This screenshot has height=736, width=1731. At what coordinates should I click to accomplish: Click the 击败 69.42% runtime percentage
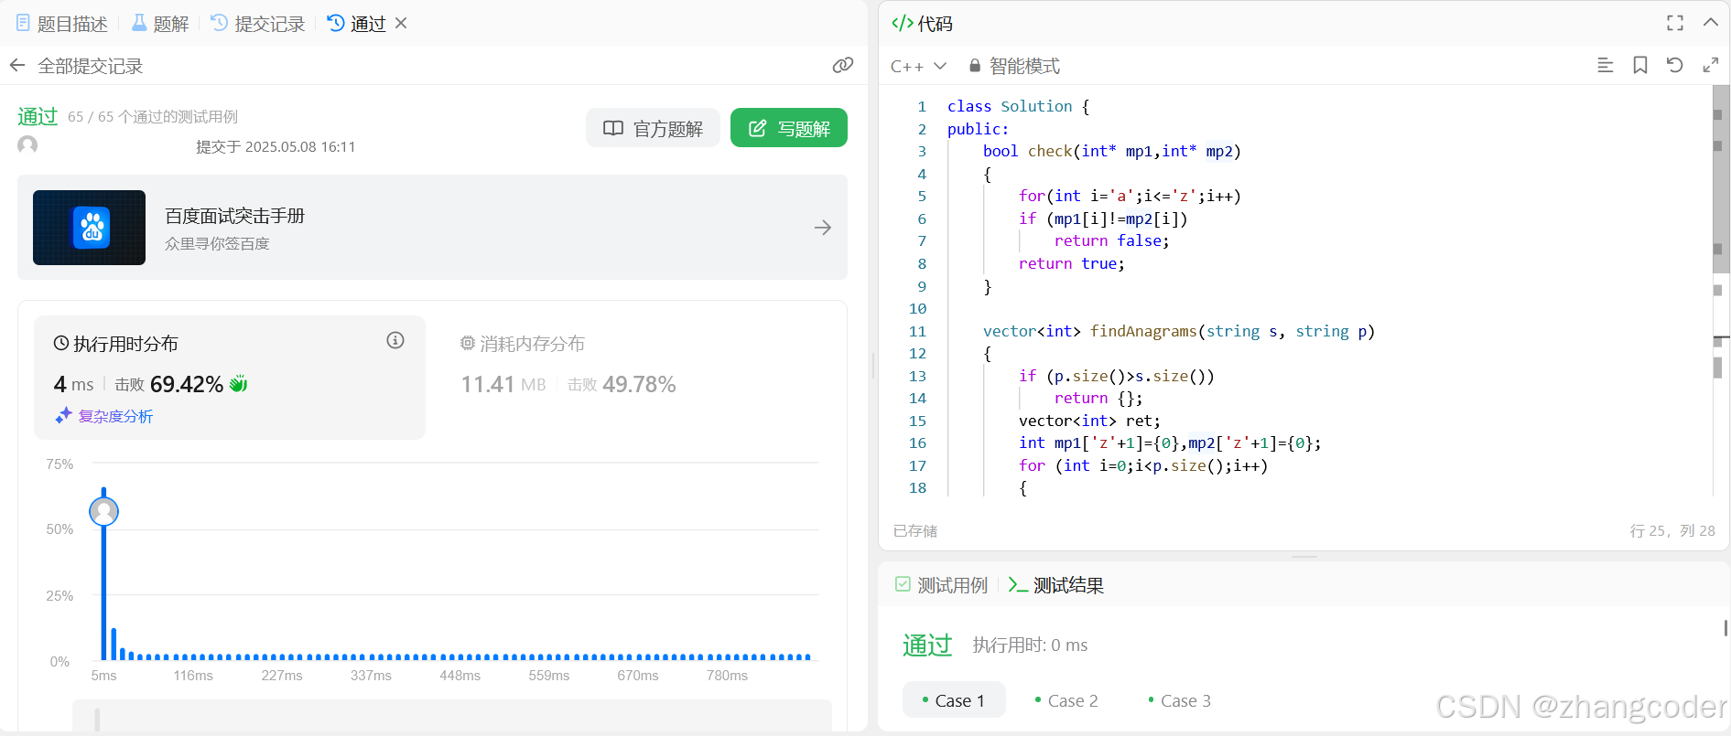pyautogui.click(x=169, y=384)
